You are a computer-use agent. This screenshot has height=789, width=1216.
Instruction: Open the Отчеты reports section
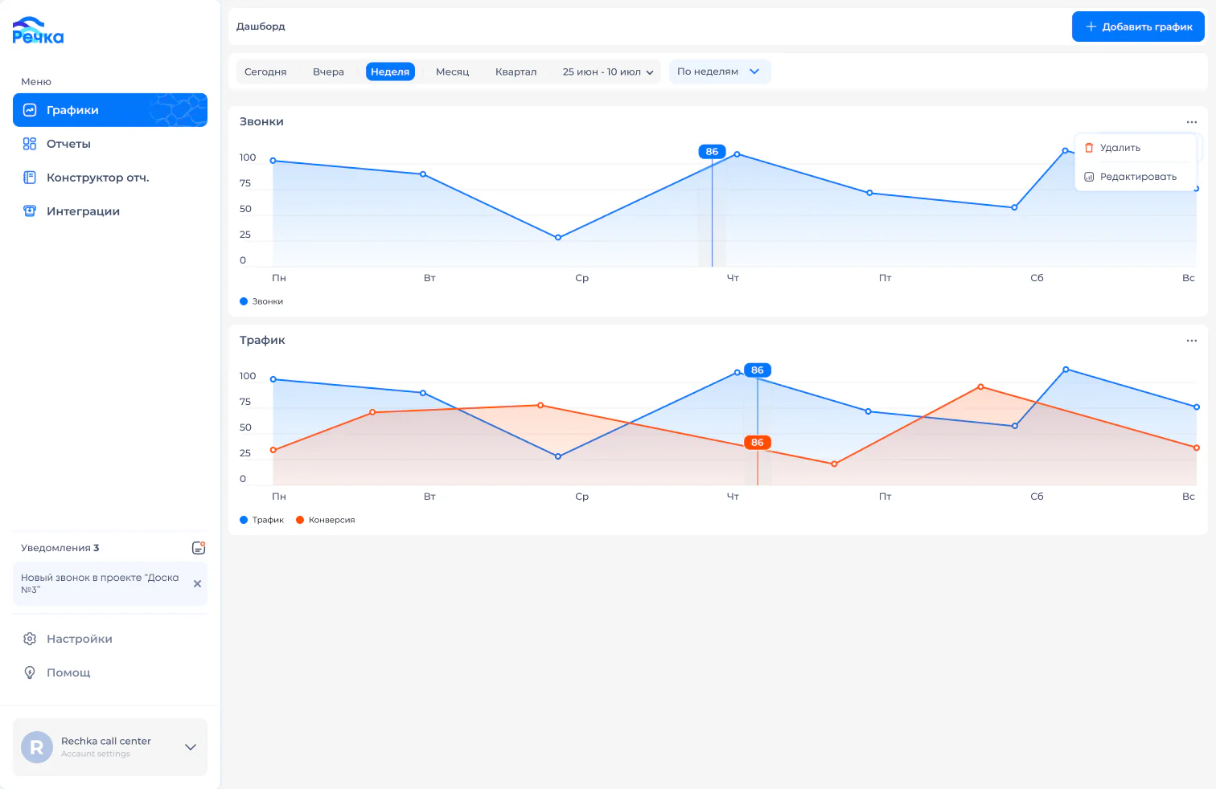click(110, 144)
